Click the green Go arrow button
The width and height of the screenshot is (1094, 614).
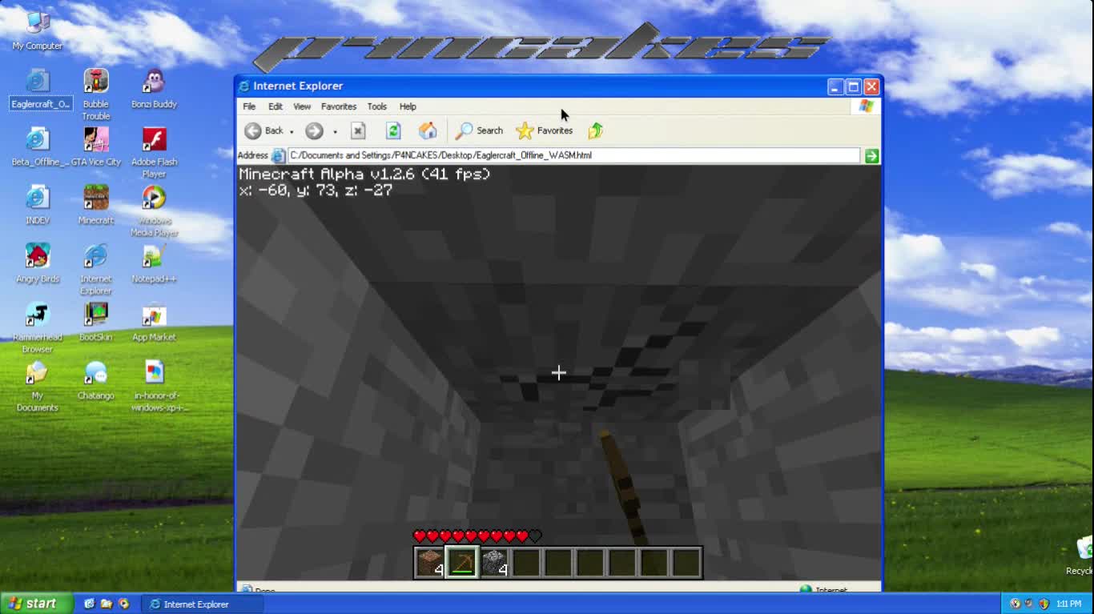point(871,156)
